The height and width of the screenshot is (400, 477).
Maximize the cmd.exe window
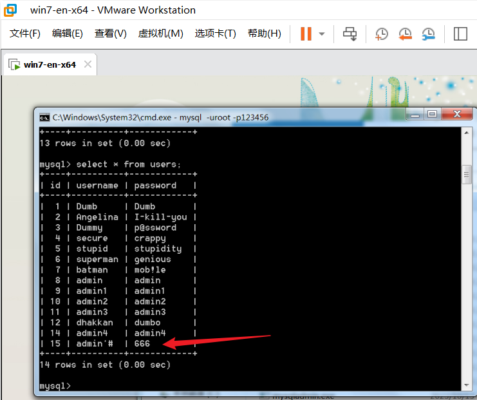(432, 115)
